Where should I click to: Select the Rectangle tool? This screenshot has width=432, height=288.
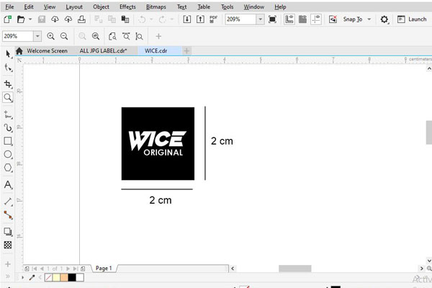coord(8,141)
